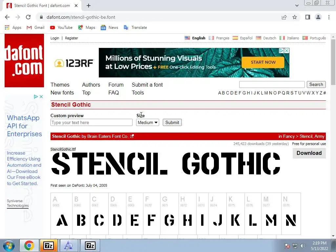
Task: Open the Size dropdown set to Medium
Action: point(148,122)
